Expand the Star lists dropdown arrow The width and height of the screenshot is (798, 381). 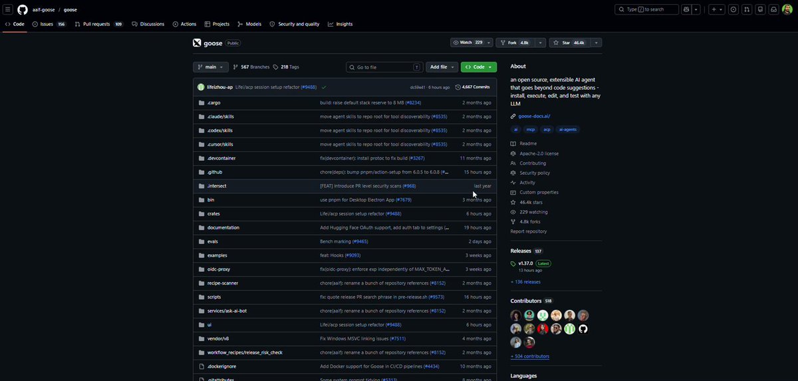pos(597,43)
